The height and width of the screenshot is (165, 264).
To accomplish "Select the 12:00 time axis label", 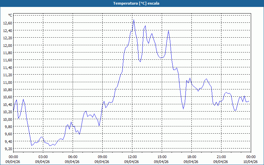I will (132, 157).
